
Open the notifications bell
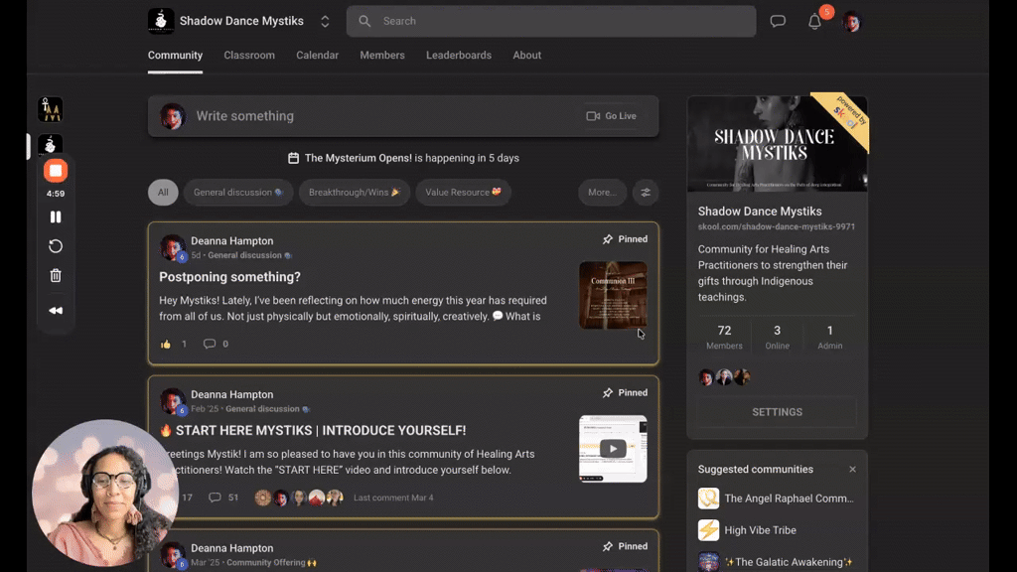pos(814,22)
